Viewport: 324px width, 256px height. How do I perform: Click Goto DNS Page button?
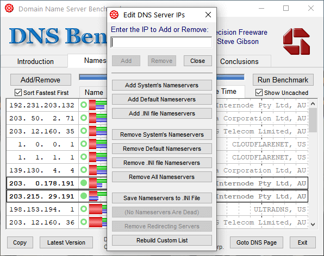point(257,242)
